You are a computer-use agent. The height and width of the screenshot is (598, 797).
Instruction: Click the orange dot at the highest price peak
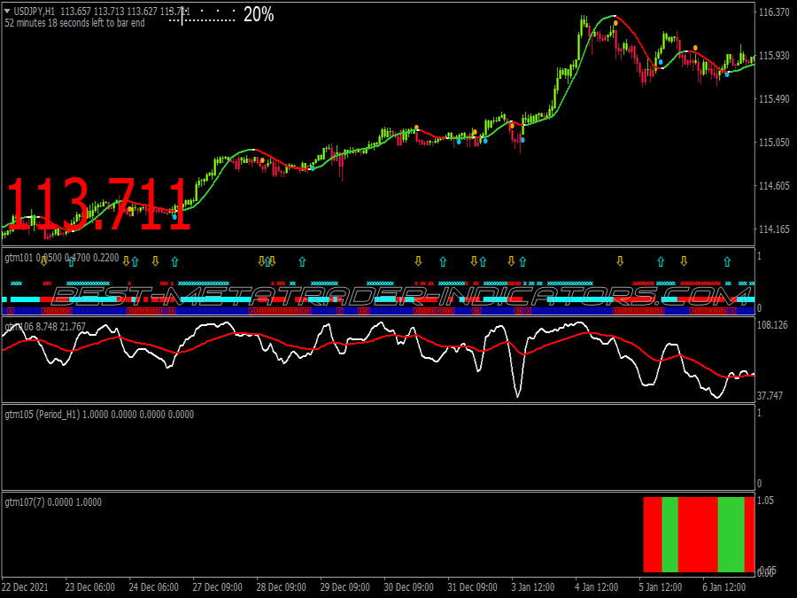615,23
